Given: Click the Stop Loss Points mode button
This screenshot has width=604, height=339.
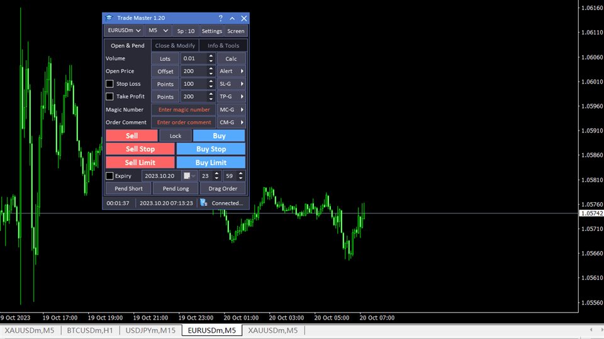Looking at the screenshot, I should [165, 83].
